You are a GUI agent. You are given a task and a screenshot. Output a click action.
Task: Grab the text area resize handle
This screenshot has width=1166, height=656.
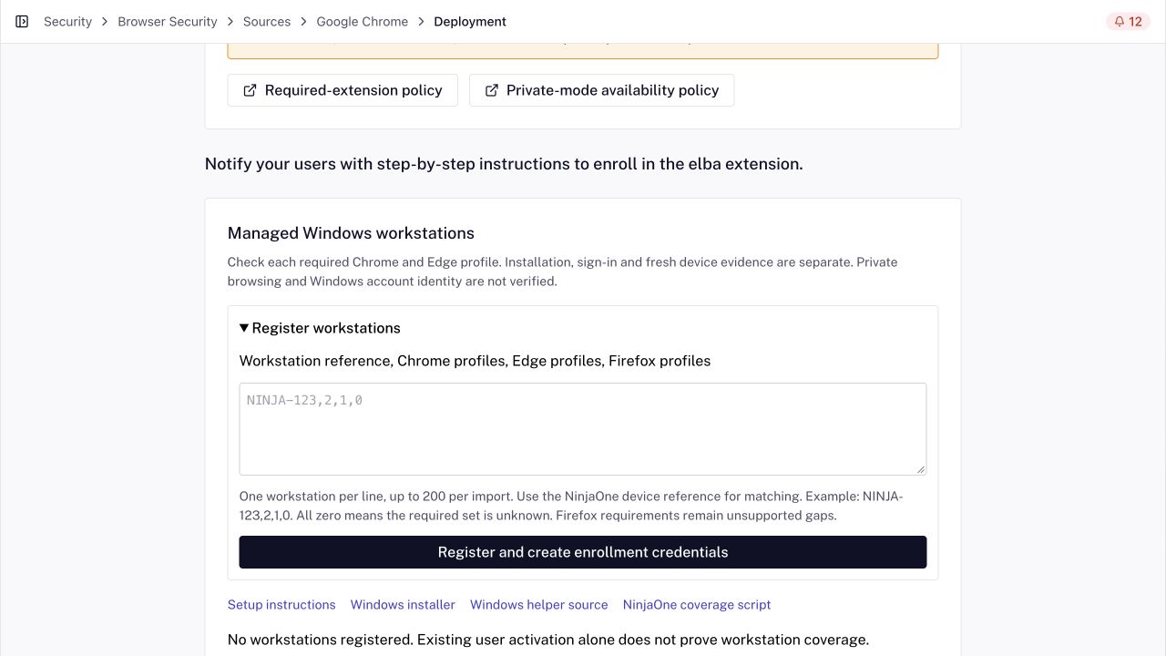tap(921, 469)
